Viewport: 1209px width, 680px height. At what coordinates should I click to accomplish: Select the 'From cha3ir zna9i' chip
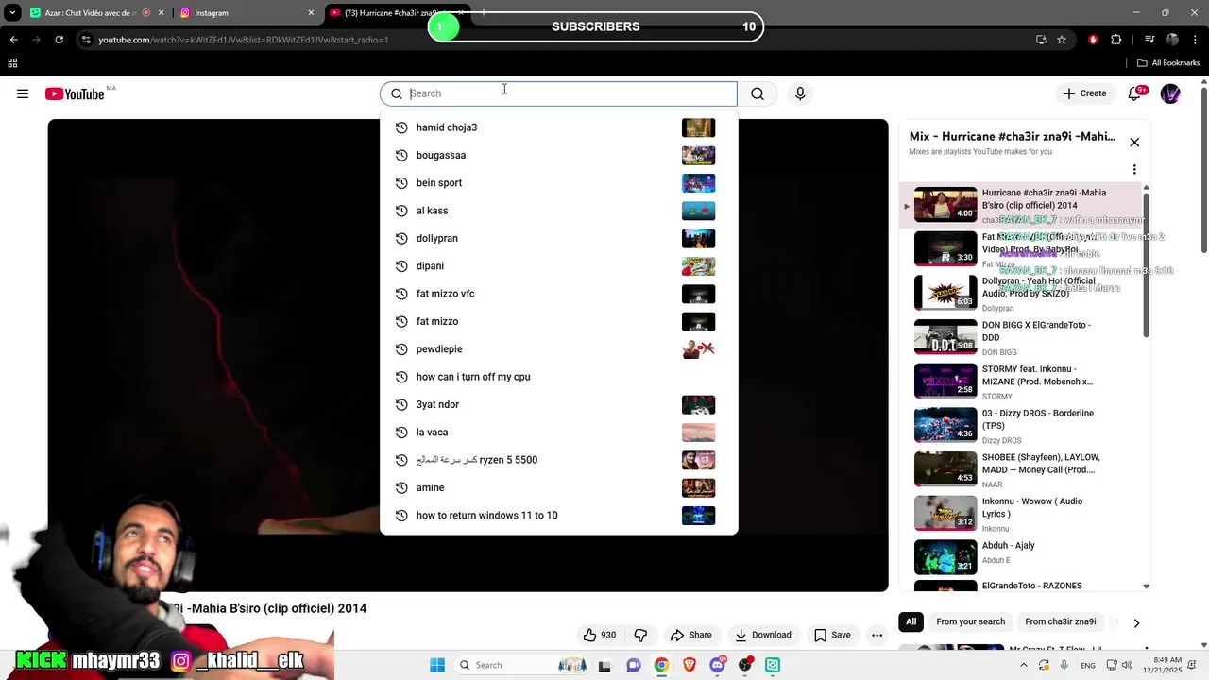click(x=1060, y=621)
